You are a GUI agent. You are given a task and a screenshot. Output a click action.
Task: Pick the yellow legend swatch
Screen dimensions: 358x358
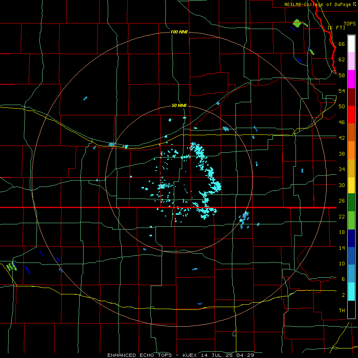(351, 185)
